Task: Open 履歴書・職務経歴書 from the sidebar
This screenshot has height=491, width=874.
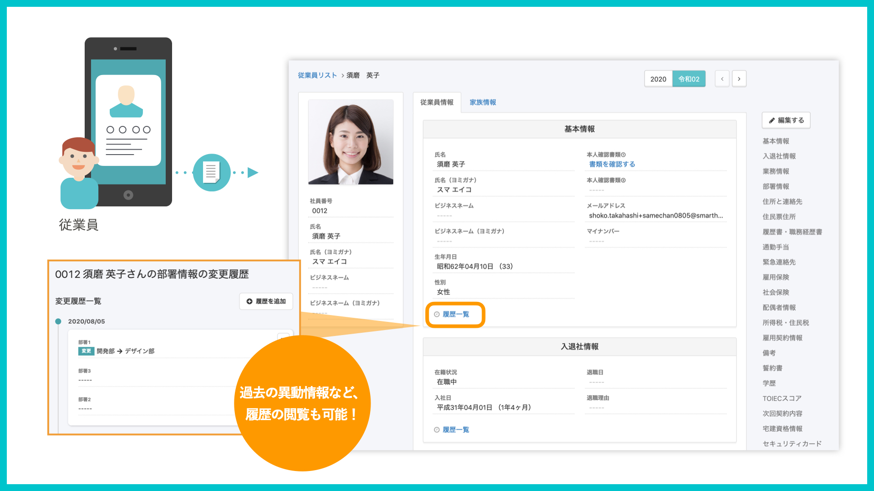Action: pyautogui.click(x=793, y=232)
